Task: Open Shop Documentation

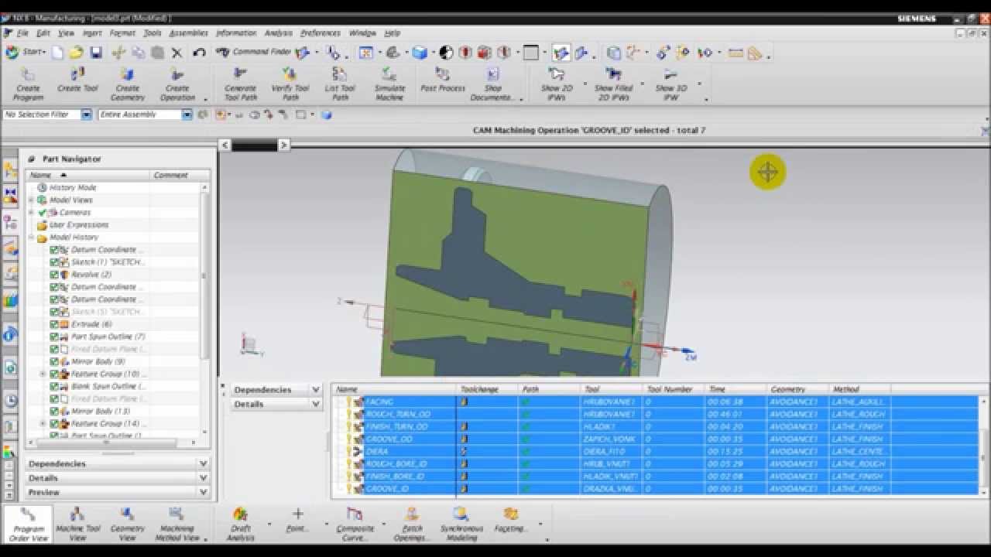Action: pos(492,84)
